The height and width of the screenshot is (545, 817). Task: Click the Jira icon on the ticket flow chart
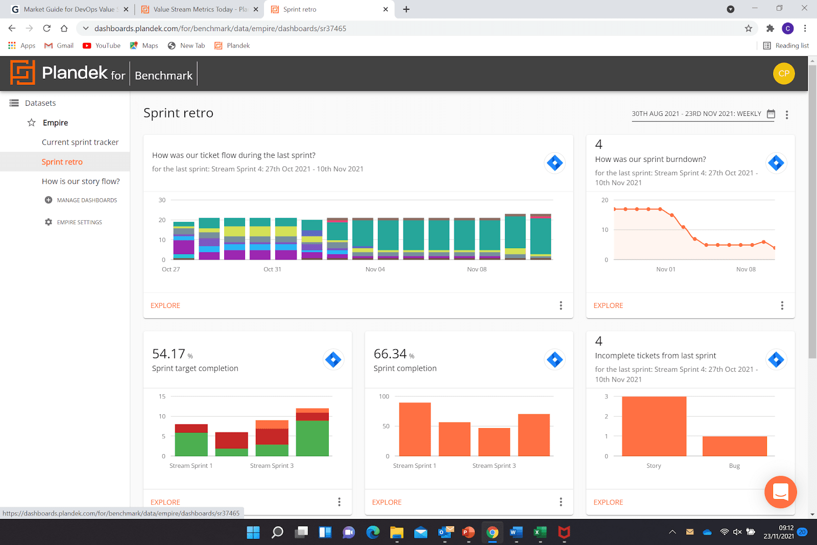point(555,163)
